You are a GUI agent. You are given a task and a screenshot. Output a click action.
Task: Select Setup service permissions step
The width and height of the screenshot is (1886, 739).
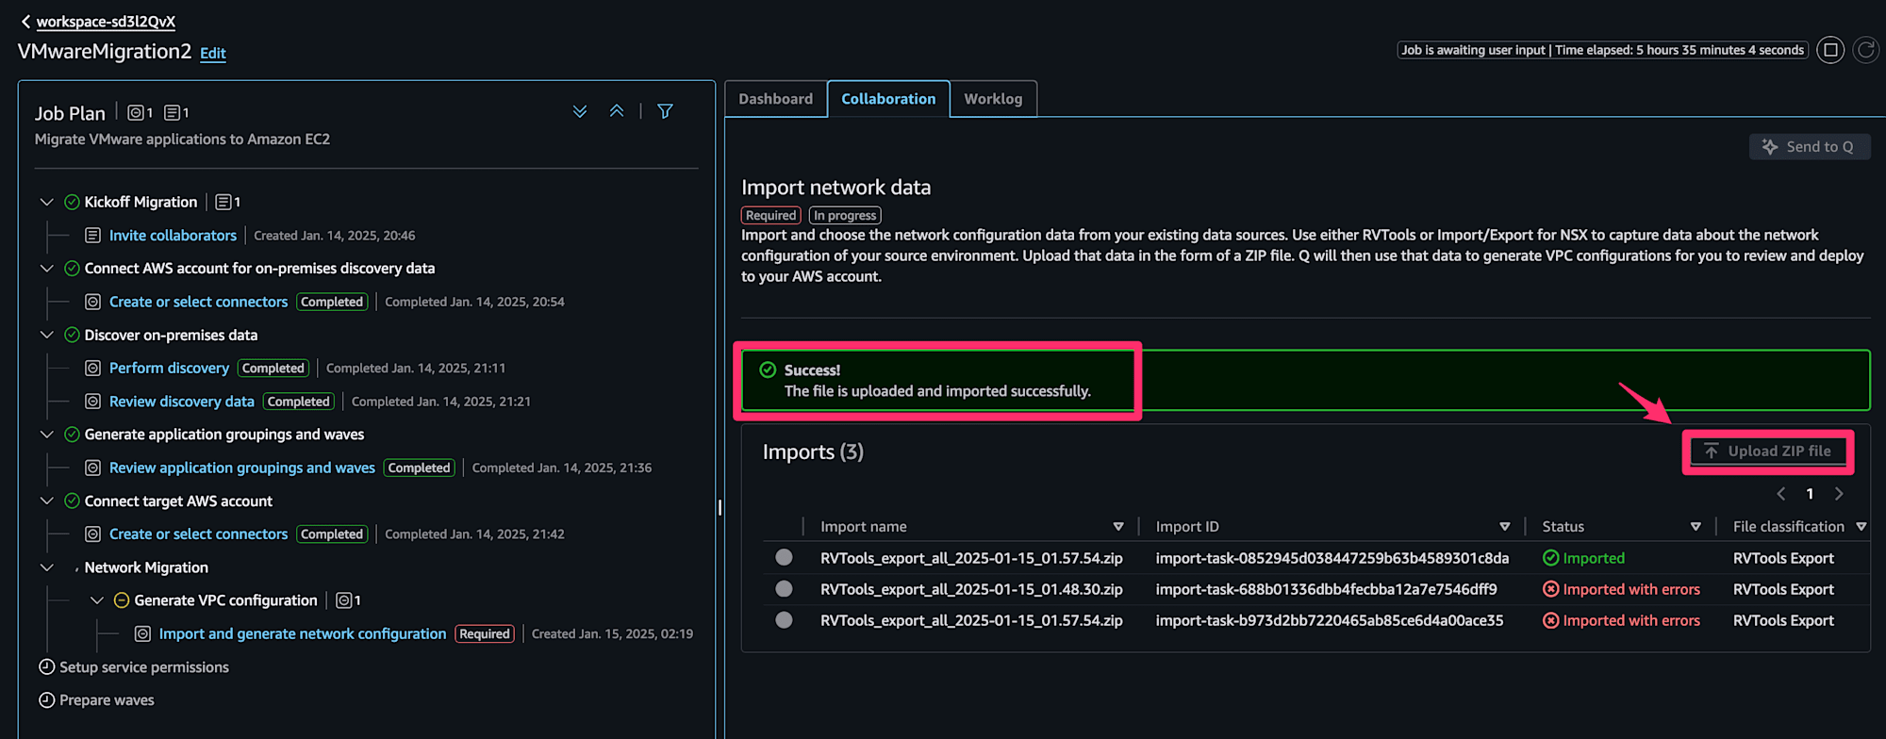tap(143, 667)
